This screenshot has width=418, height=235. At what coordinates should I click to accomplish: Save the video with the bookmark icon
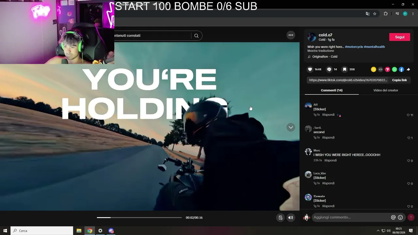[x=345, y=70]
